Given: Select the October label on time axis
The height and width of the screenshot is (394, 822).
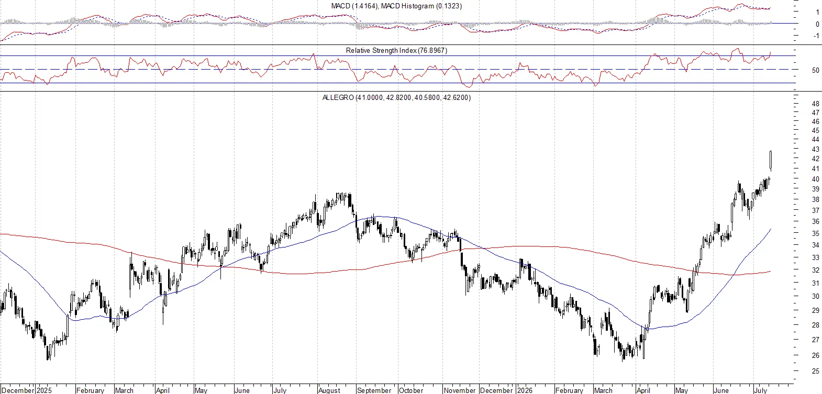Looking at the screenshot, I should [410, 390].
